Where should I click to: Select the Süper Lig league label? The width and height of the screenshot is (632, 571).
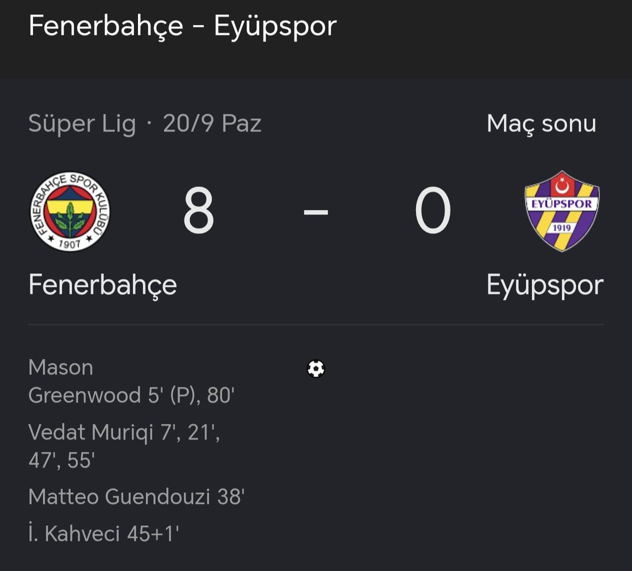coord(82,124)
